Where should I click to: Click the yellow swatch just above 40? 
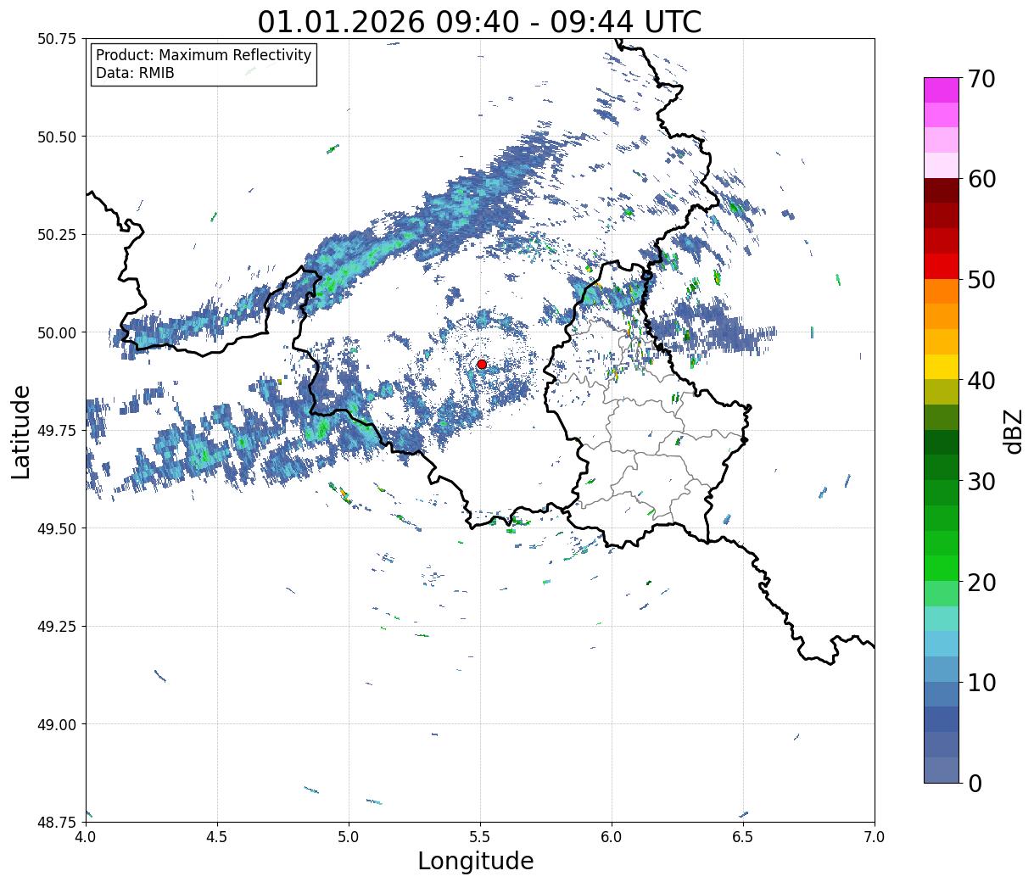pos(942,367)
